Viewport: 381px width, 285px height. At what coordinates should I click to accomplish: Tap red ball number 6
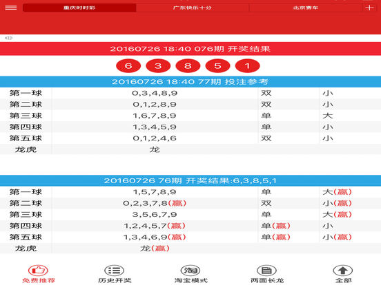pyautogui.click(x=128, y=65)
